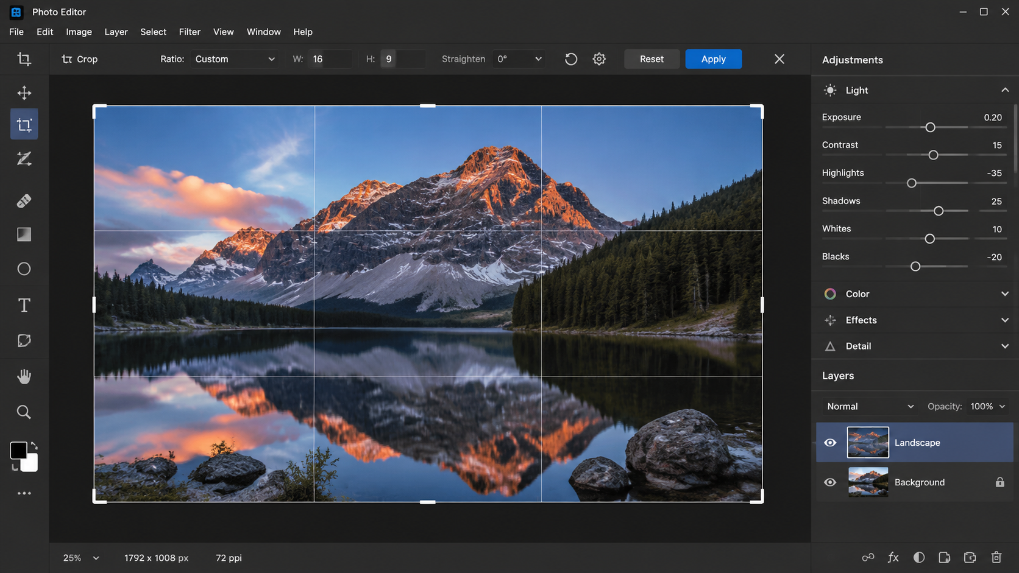
Task: Click the black foreground color swatch
Action: tap(18, 450)
